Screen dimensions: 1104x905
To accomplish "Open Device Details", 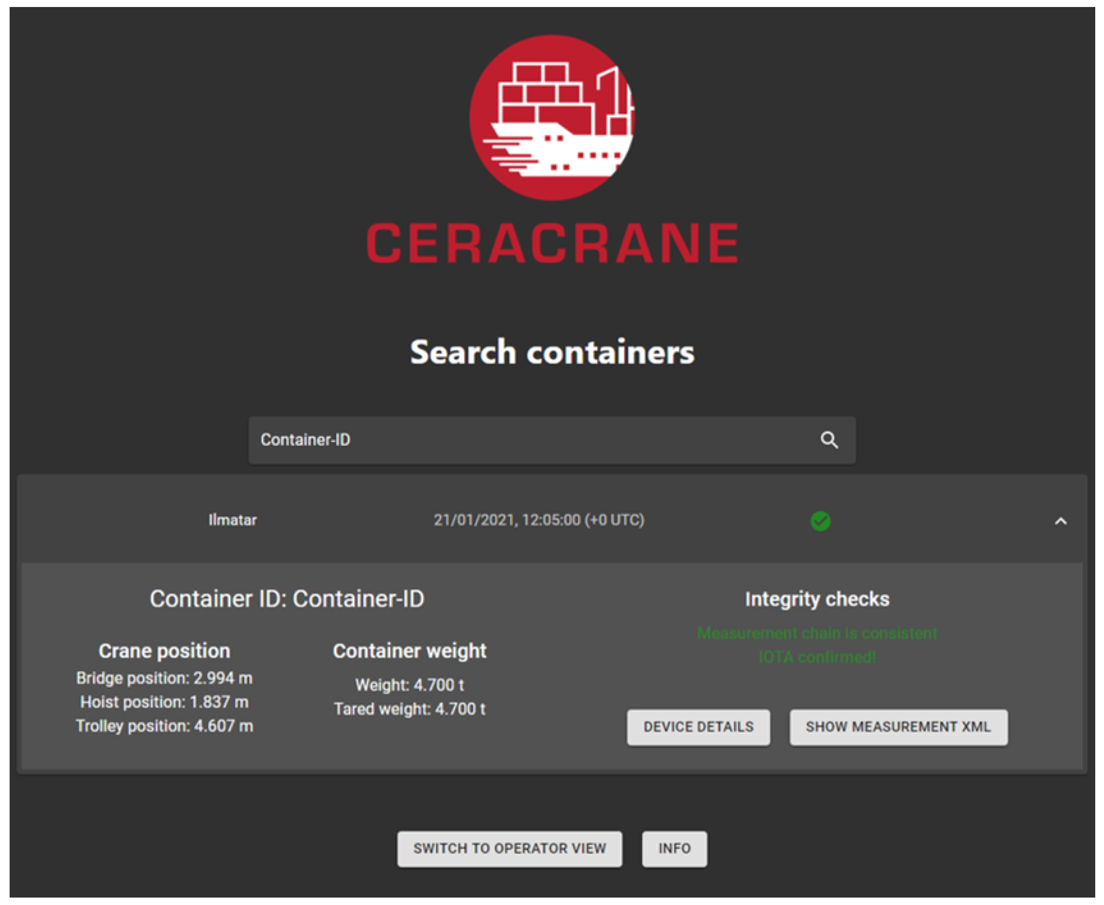I will [698, 727].
